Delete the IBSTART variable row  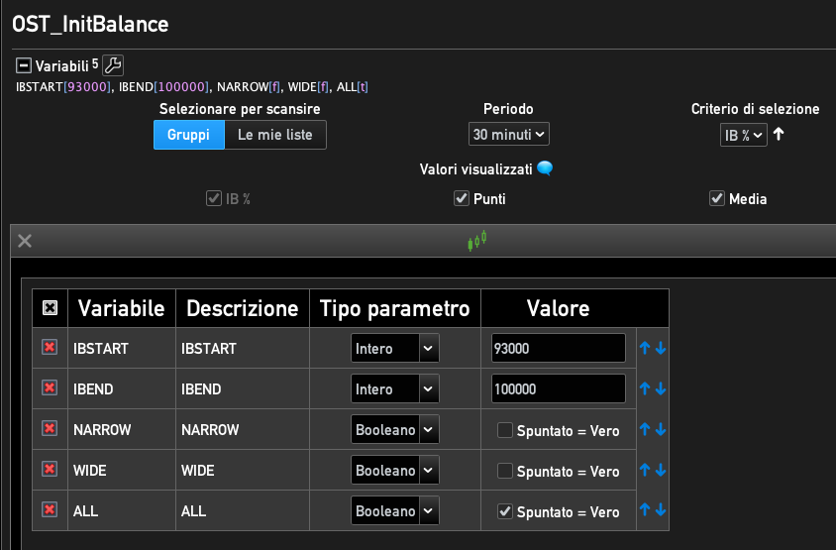(50, 348)
